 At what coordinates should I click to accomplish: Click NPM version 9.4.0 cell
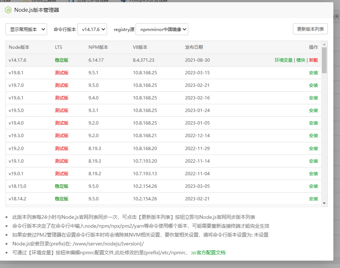click(93, 98)
